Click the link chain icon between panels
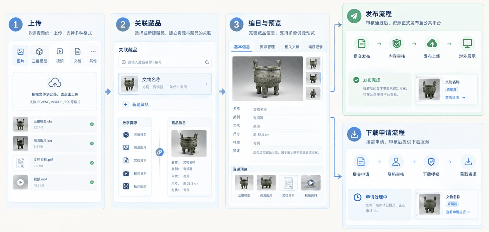 (x=159, y=152)
